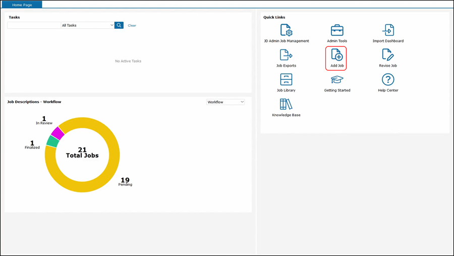Image resolution: width=454 pixels, height=256 pixels.
Task: Open the Knowledge Base books icon
Action: pos(286,105)
